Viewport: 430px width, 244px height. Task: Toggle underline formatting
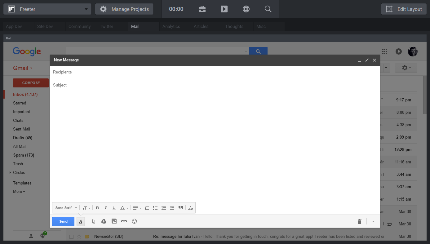point(114,208)
